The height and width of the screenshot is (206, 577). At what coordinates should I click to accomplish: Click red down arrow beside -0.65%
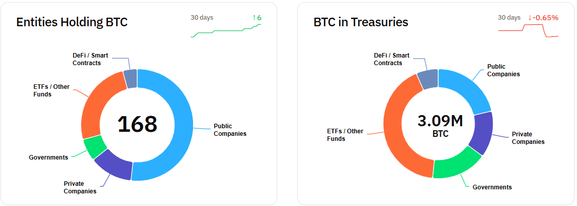point(530,18)
